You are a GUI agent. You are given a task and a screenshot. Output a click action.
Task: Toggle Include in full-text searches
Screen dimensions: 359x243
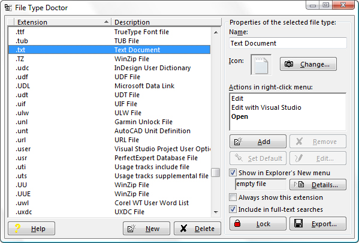(x=233, y=209)
